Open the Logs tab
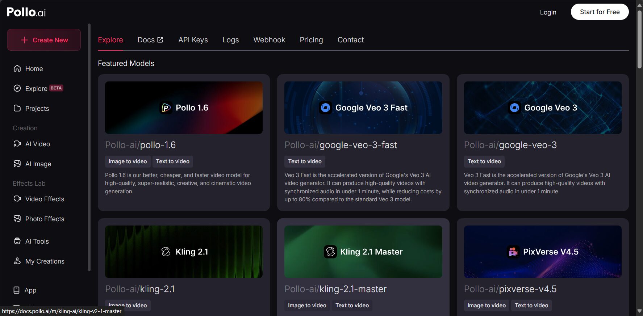Viewport: 643px width, 316px height. tap(231, 40)
